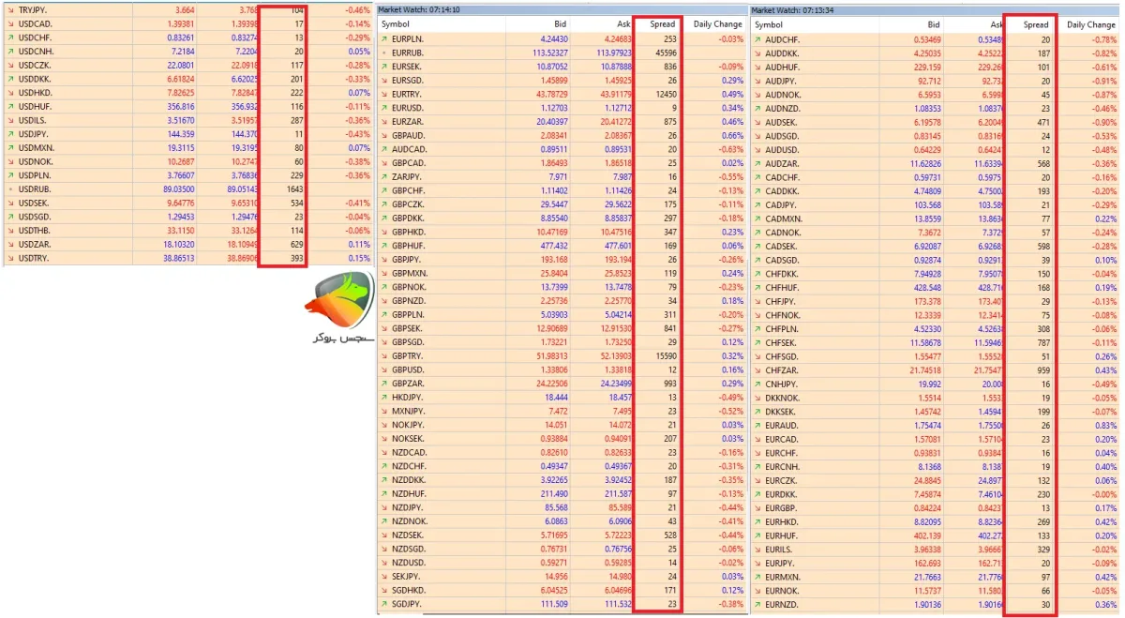Viewport: 1125px width, 618px height.
Task: Select the GBPTRY symbol row
Action: pos(562,356)
